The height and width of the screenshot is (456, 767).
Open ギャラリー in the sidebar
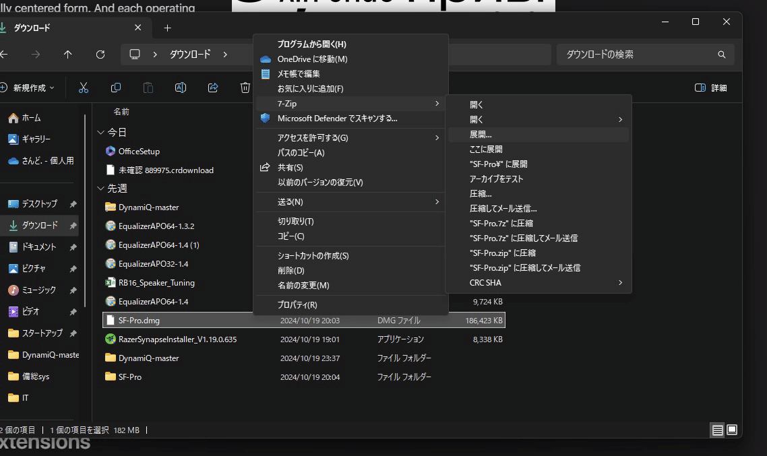36,139
